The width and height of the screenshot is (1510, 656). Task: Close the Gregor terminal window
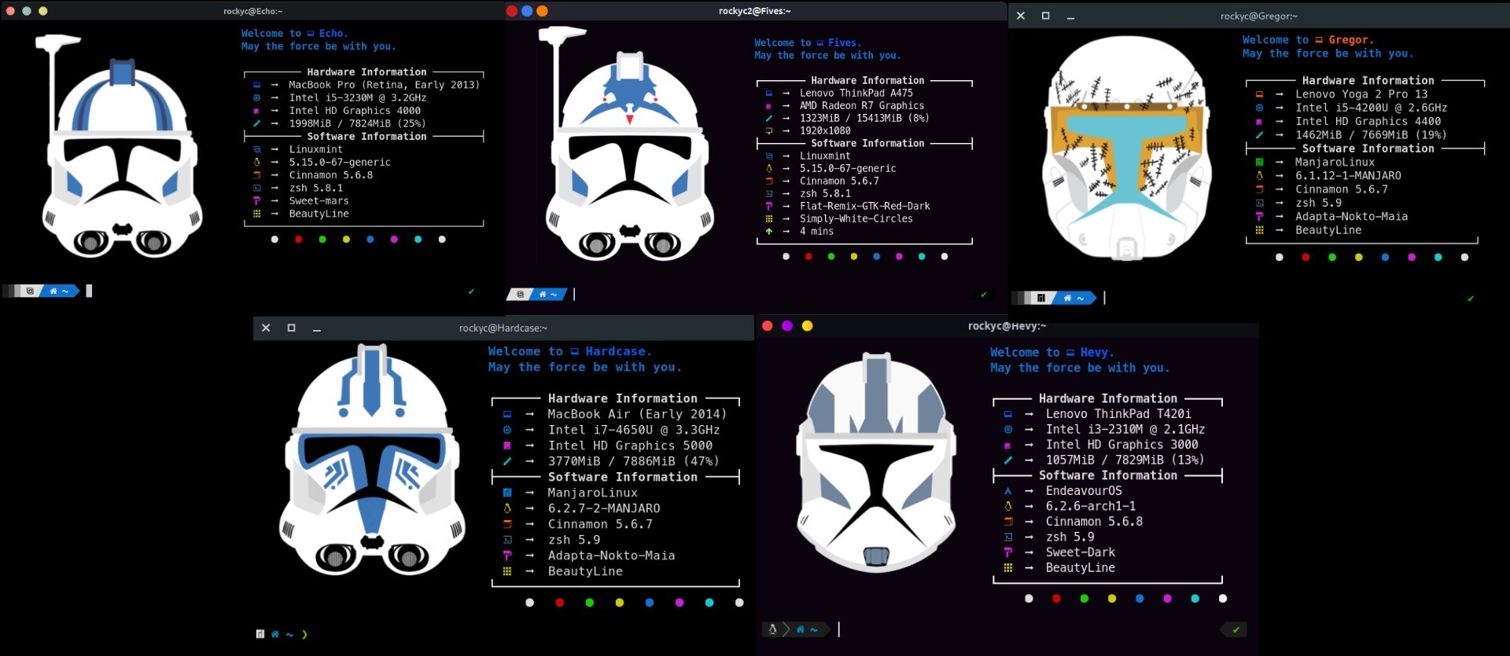[x=1020, y=16]
